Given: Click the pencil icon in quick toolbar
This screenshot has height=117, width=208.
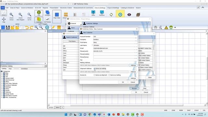Looking at the screenshot, I should point(53,27).
